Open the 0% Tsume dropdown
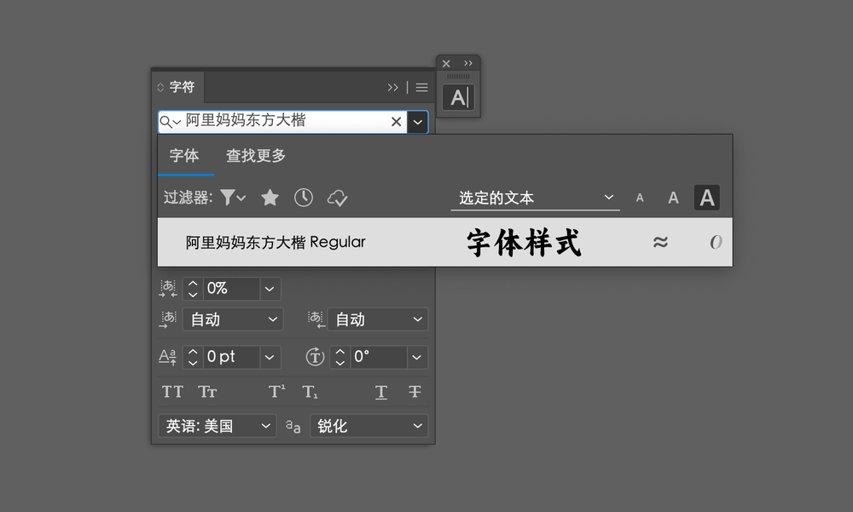This screenshot has width=853, height=512. pos(270,289)
